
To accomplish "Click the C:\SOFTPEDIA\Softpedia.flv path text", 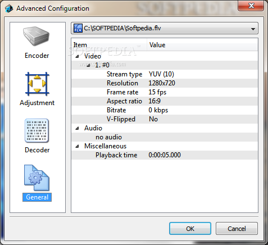I will point(122,28).
